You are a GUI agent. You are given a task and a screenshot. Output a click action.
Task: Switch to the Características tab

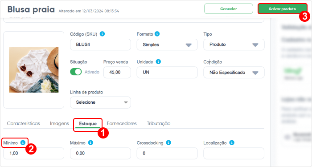(x=24, y=123)
